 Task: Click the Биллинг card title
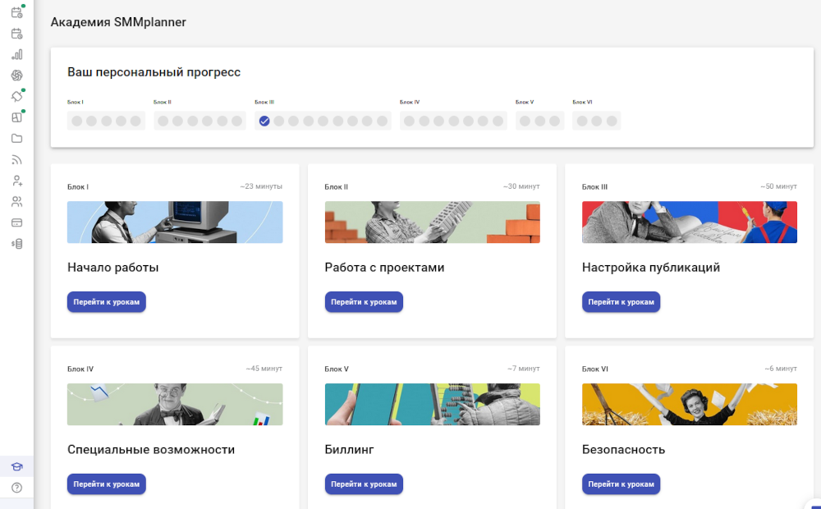[349, 450]
